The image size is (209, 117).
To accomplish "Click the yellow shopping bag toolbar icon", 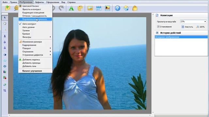I will tap(135, 8).
